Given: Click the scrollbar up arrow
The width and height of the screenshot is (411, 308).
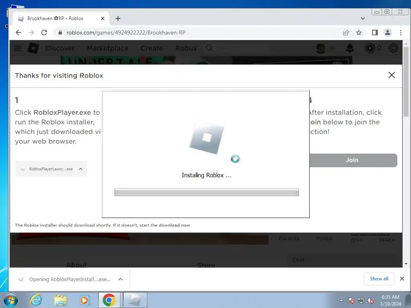Looking at the screenshot, I should 406,44.
